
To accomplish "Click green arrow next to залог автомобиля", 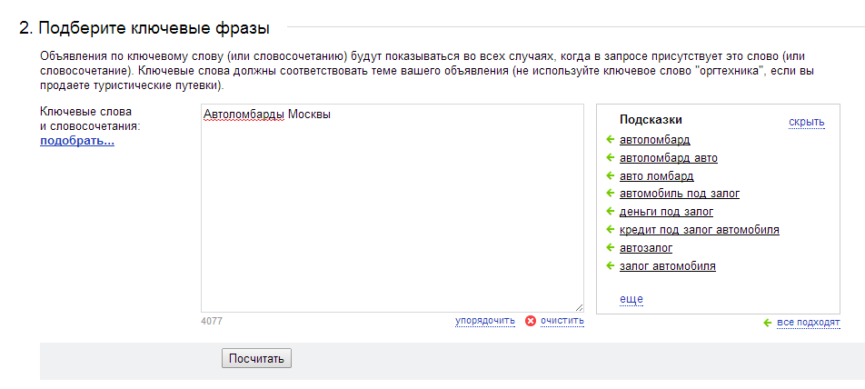I will [611, 265].
